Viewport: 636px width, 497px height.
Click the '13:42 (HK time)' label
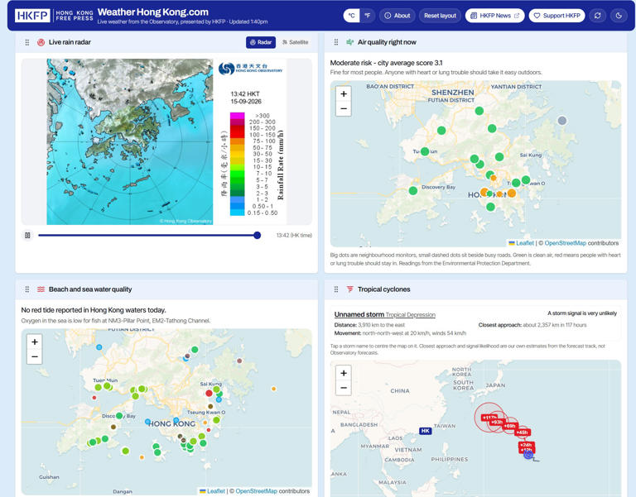294,236
